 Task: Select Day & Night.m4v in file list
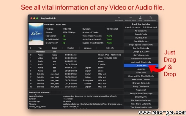pos(141,41)
